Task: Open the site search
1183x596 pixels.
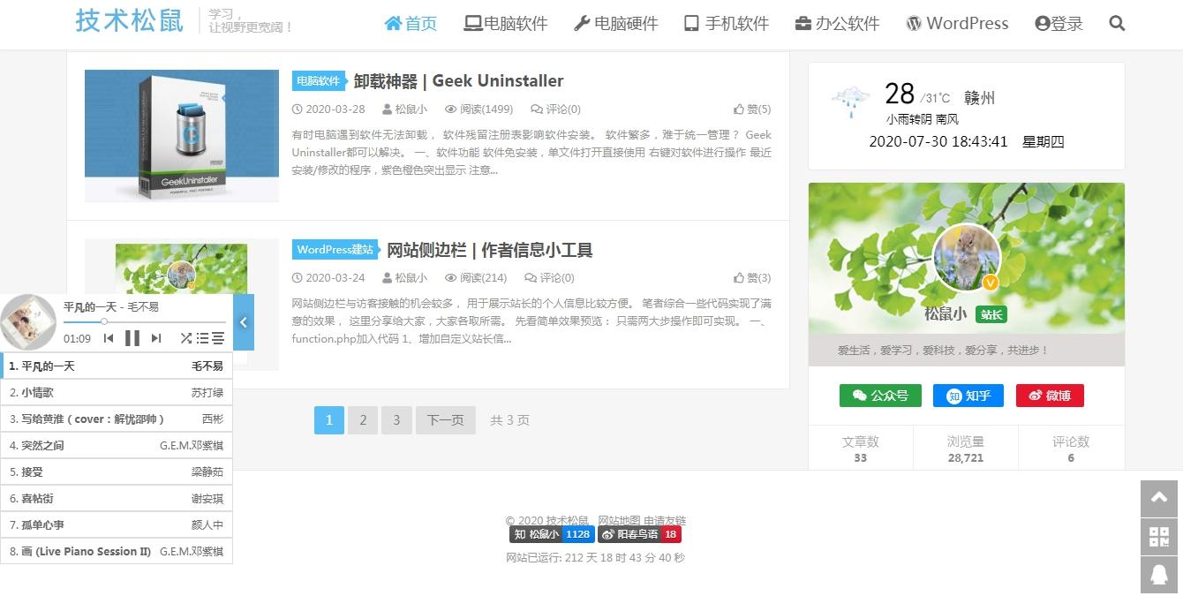Action: [x=1116, y=24]
